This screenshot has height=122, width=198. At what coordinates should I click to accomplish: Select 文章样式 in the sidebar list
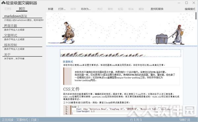coord(11,35)
